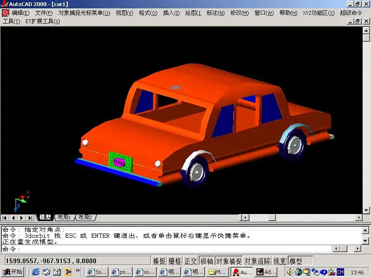
Task: Open the 视图(V) view menu
Action: coord(124,13)
